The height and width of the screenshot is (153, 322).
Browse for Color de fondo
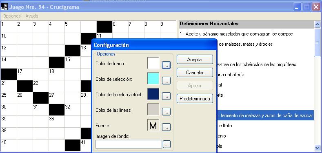167,65
